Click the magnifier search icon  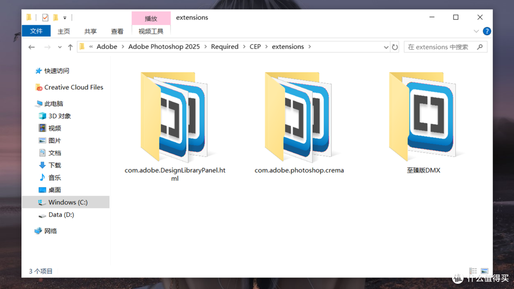point(480,47)
